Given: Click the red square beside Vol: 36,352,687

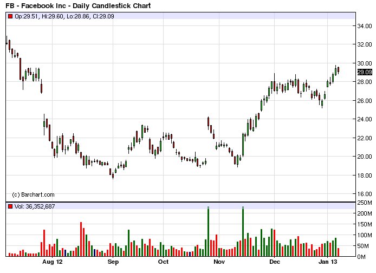Looking at the screenshot, I should [10, 206].
